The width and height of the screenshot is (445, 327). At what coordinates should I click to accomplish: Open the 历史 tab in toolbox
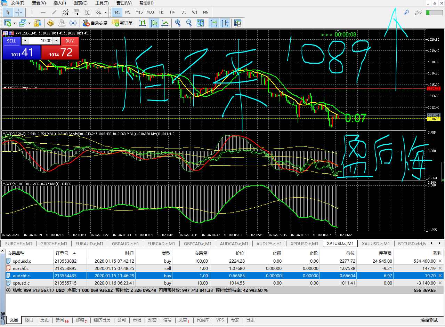pos(44,320)
